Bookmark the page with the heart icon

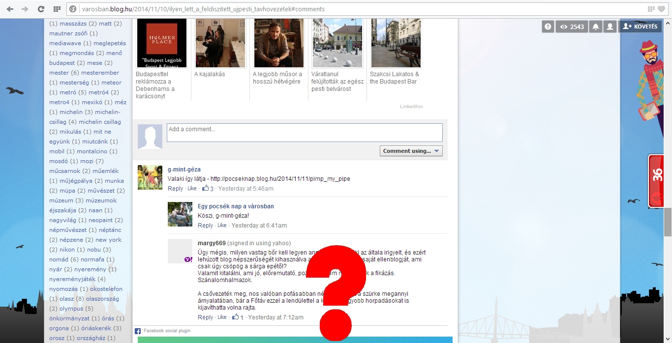(662, 9)
